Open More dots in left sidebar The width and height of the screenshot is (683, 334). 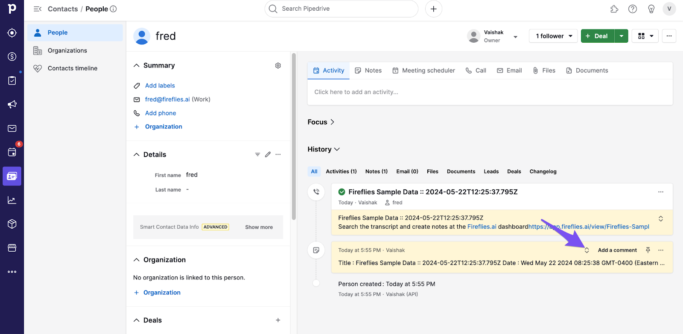pos(12,272)
